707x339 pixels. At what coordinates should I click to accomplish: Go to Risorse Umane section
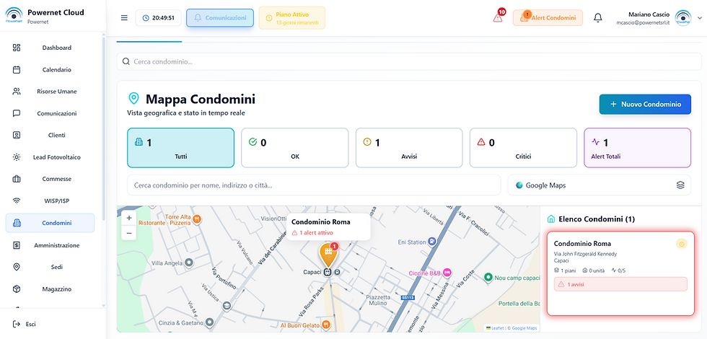[50, 92]
